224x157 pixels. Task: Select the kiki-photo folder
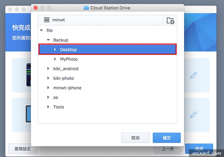coord(64,78)
